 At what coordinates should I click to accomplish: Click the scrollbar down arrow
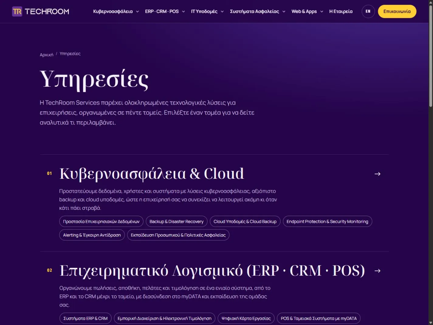tap(431, 323)
